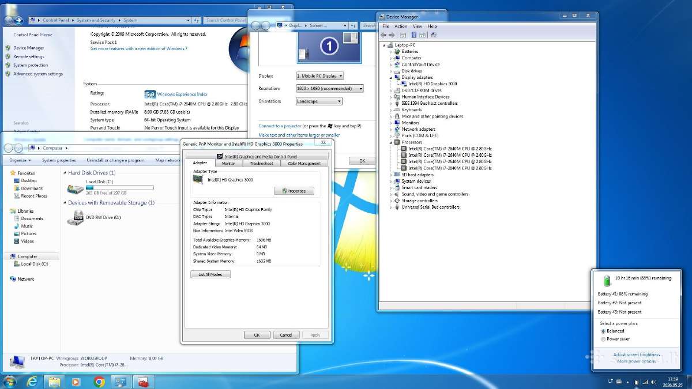Open Network in Explorer sidebar
Viewport: 692px width, 389px height.
(22, 279)
